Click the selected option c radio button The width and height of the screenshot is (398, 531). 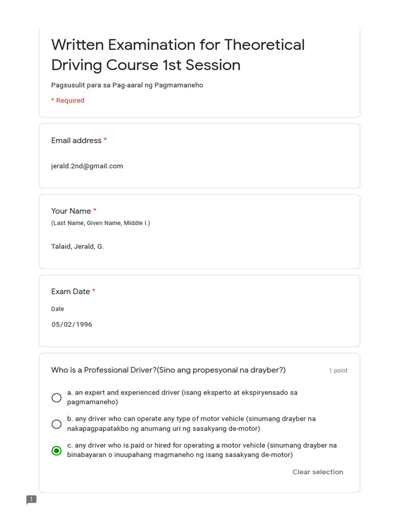coord(56,451)
